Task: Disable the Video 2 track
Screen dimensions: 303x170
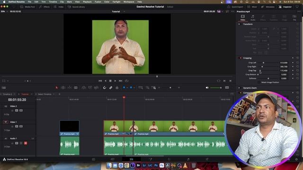Action: [x=21, y=110]
